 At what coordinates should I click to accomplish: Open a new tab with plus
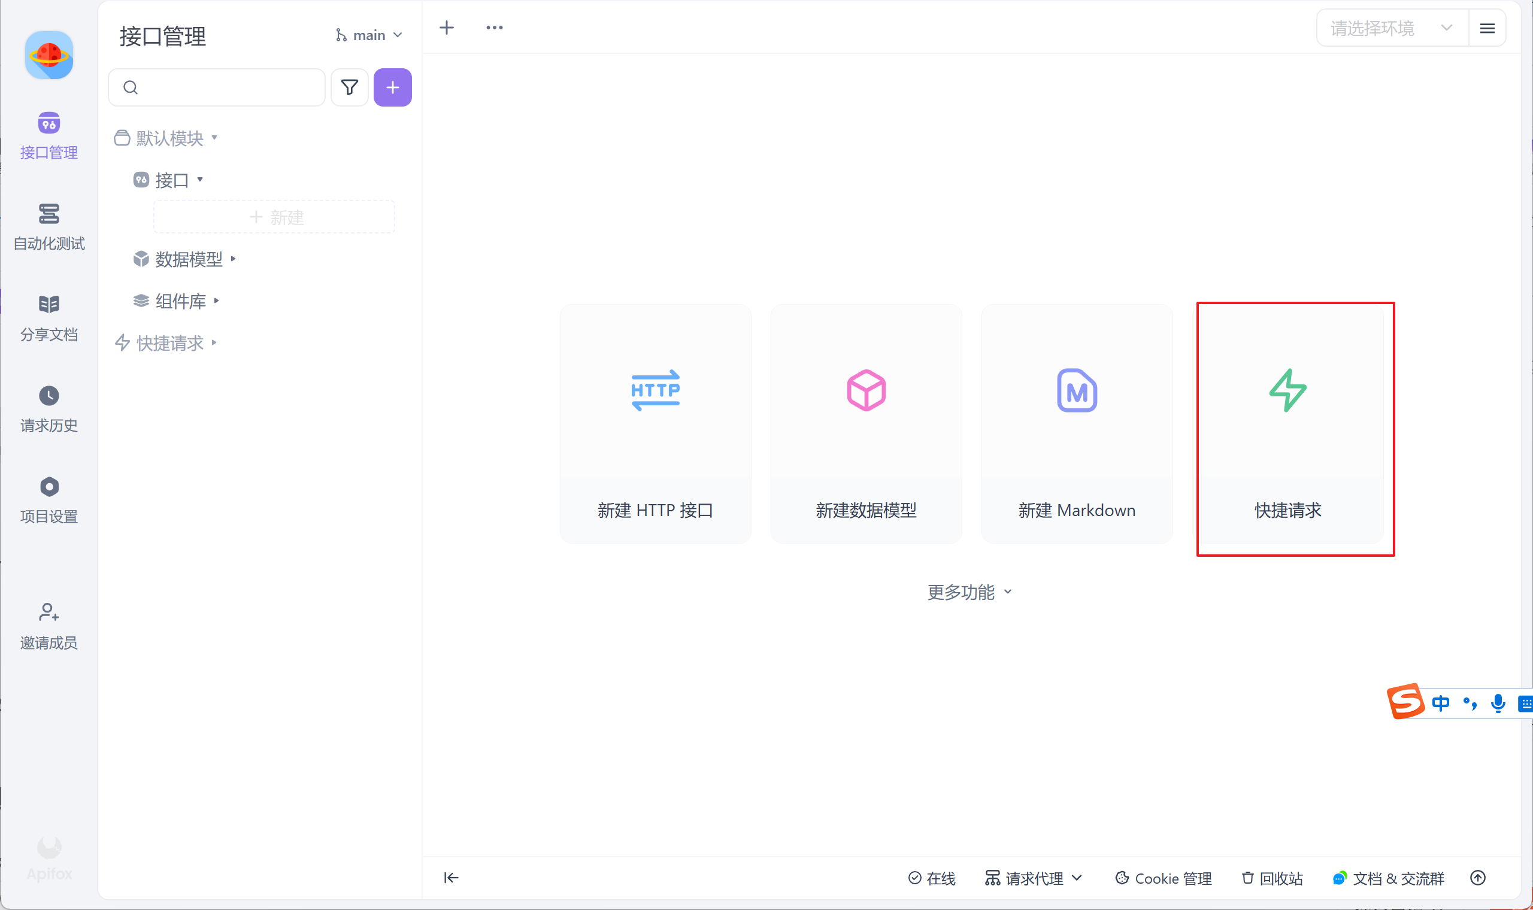coord(447,28)
